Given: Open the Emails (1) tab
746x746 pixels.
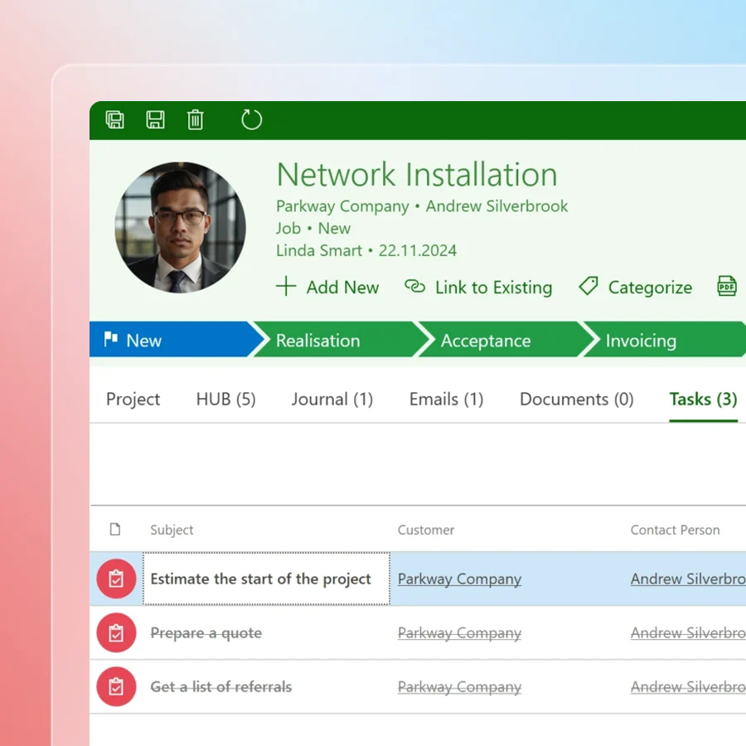Looking at the screenshot, I should 446,400.
